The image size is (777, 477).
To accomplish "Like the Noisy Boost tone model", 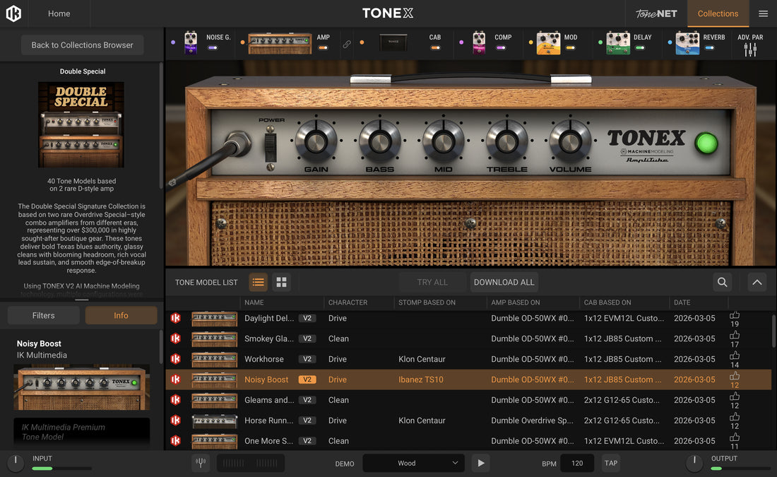I will (x=735, y=376).
